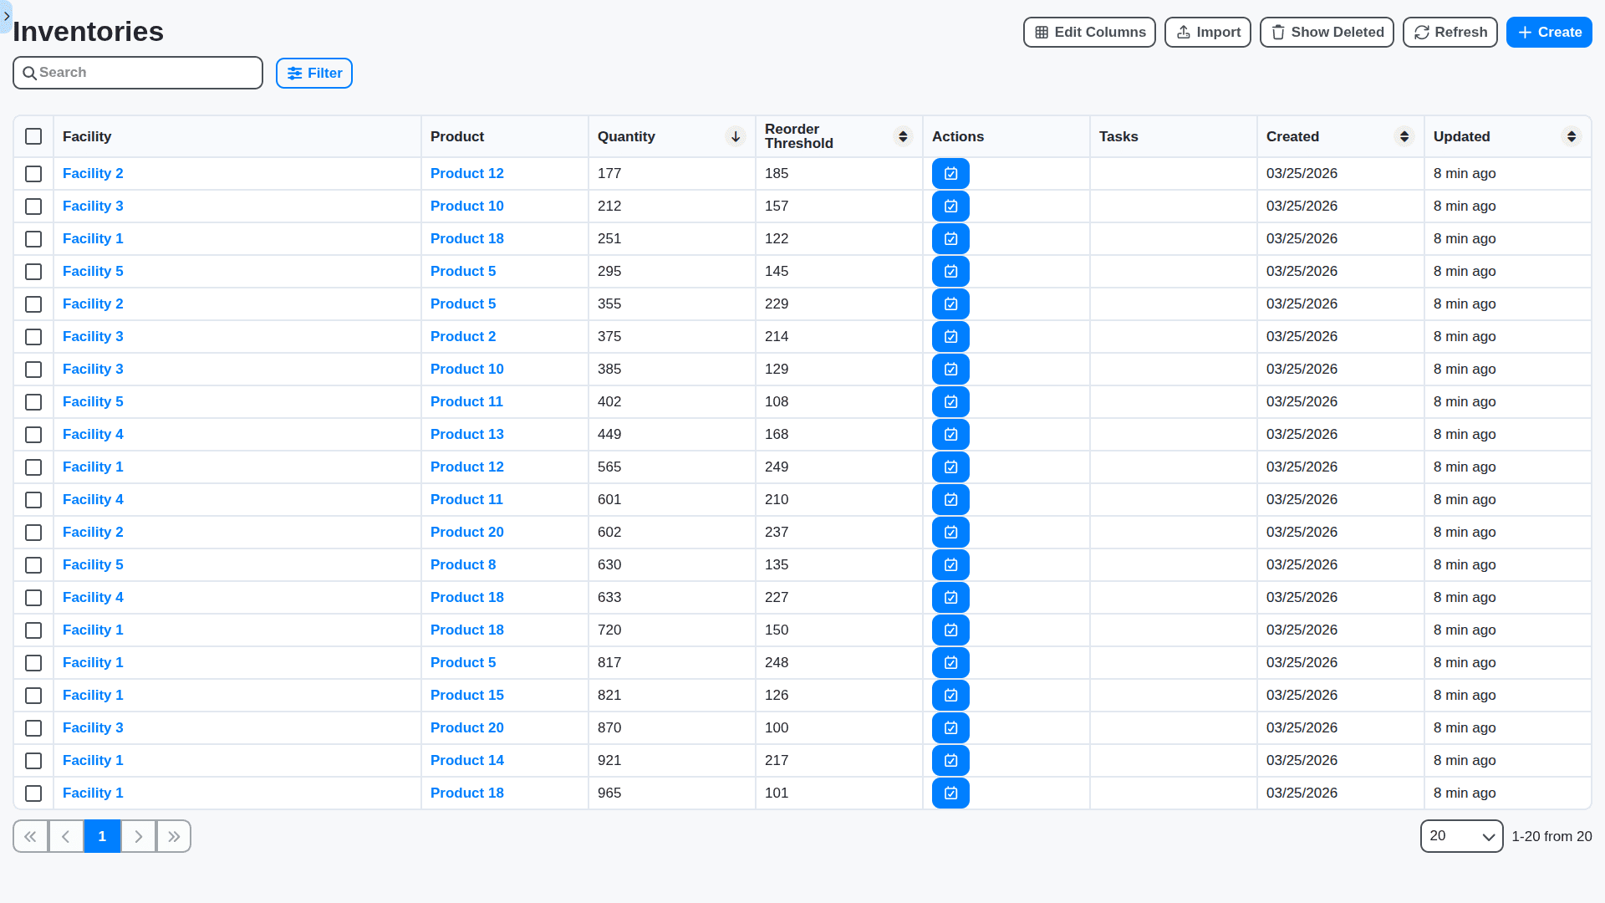
Task: Open the Product 13 link
Action: point(466,434)
